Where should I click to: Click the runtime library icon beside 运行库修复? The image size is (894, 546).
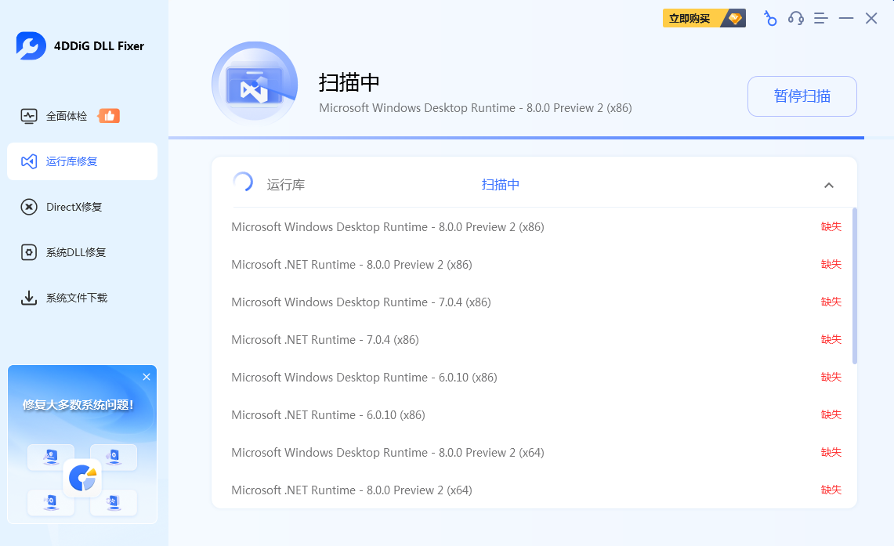tap(28, 161)
